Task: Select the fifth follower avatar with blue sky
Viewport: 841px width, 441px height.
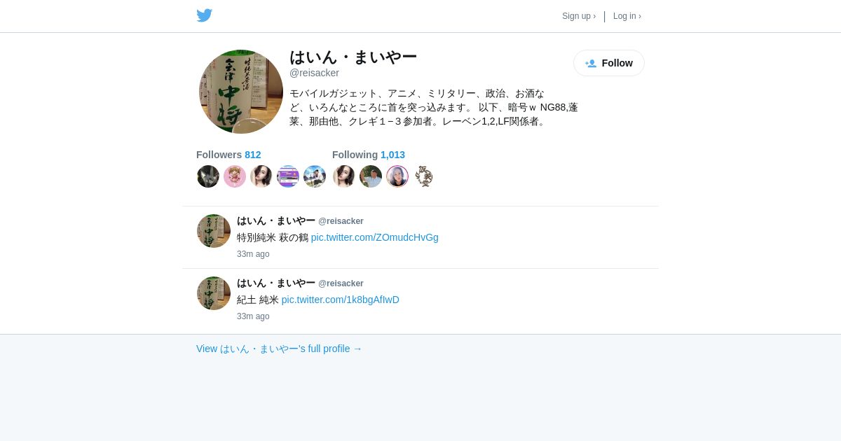Action: [315, 176]
